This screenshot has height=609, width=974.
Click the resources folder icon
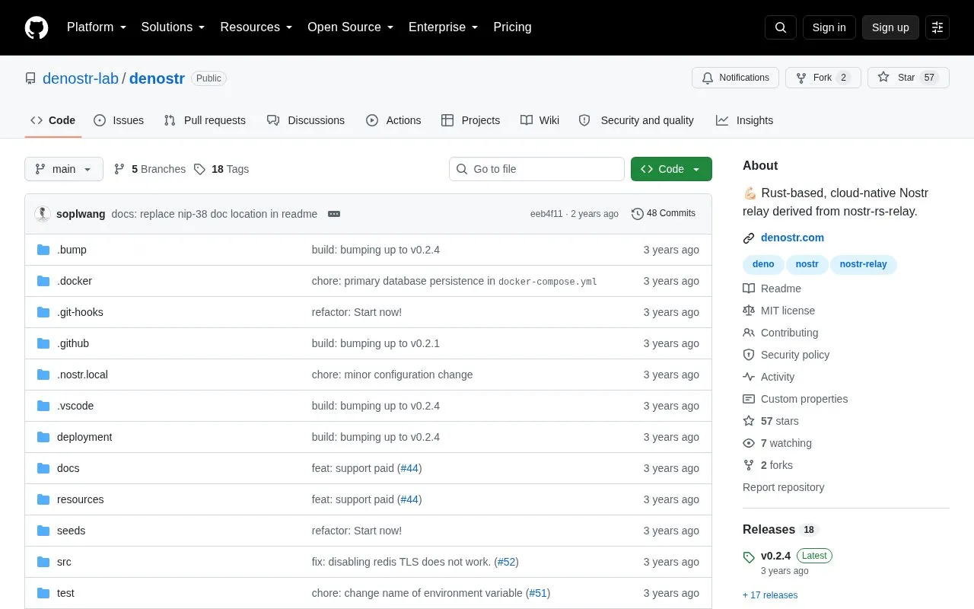click(43, 499)
